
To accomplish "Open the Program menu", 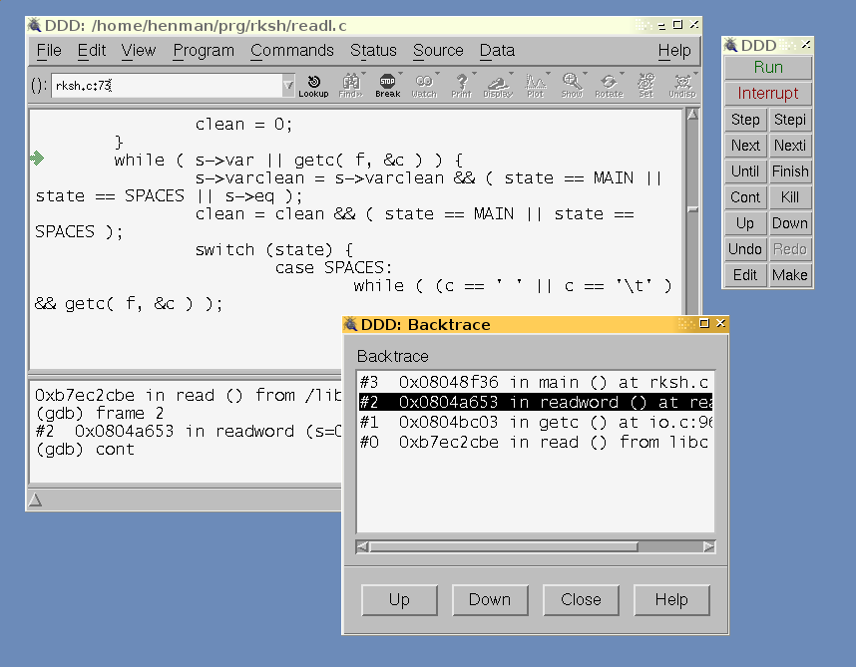I will [204, 50].
